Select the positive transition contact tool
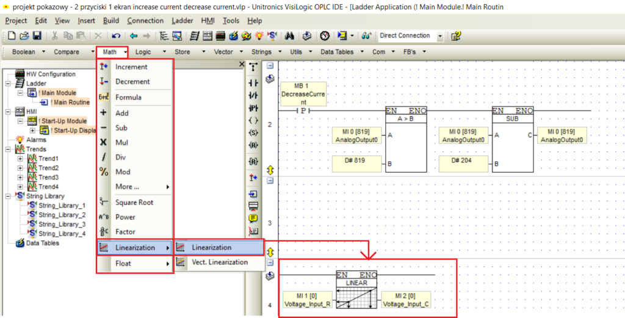This screenshot has height=318, width=625. (x=253, y=108)
